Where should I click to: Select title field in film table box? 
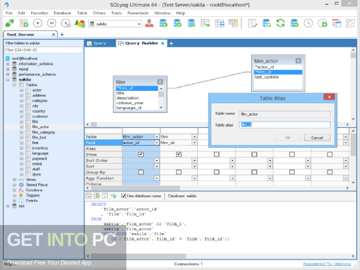pos(120,93)
